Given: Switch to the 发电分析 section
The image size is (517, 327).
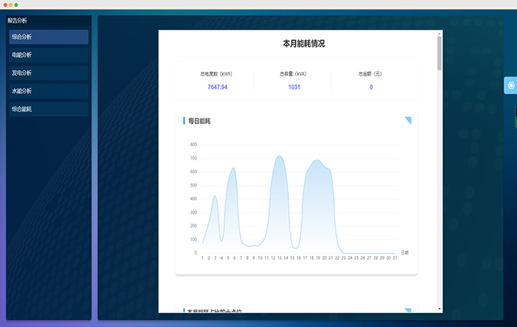Looking at the screenshot, I should tap(48, 73).
